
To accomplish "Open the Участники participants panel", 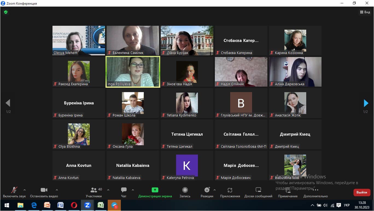I will [x=94, y=192].
